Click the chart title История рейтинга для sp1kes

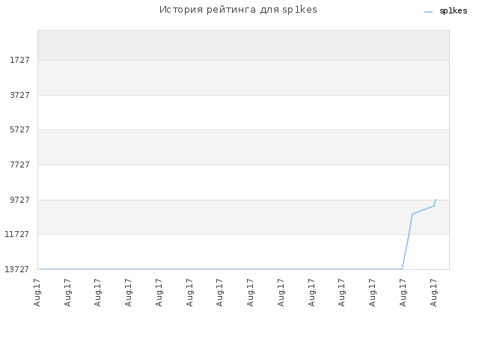click(x=238, y=10)
